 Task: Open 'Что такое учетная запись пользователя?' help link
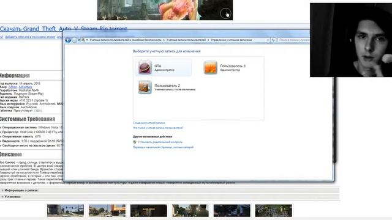point(158,128)
